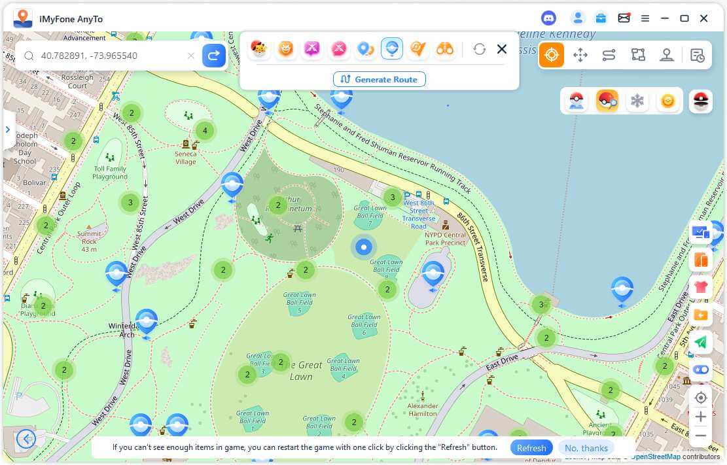The width and height of the screenshot is (727, 465).
Task: Open the multi-device control monitor icon
Action: 701,232
